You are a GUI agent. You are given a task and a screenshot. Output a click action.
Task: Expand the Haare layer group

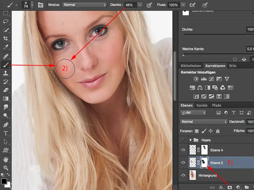(191, 140)
